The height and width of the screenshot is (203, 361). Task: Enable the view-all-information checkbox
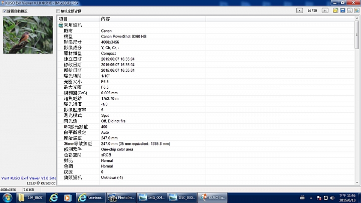point(58,11)
